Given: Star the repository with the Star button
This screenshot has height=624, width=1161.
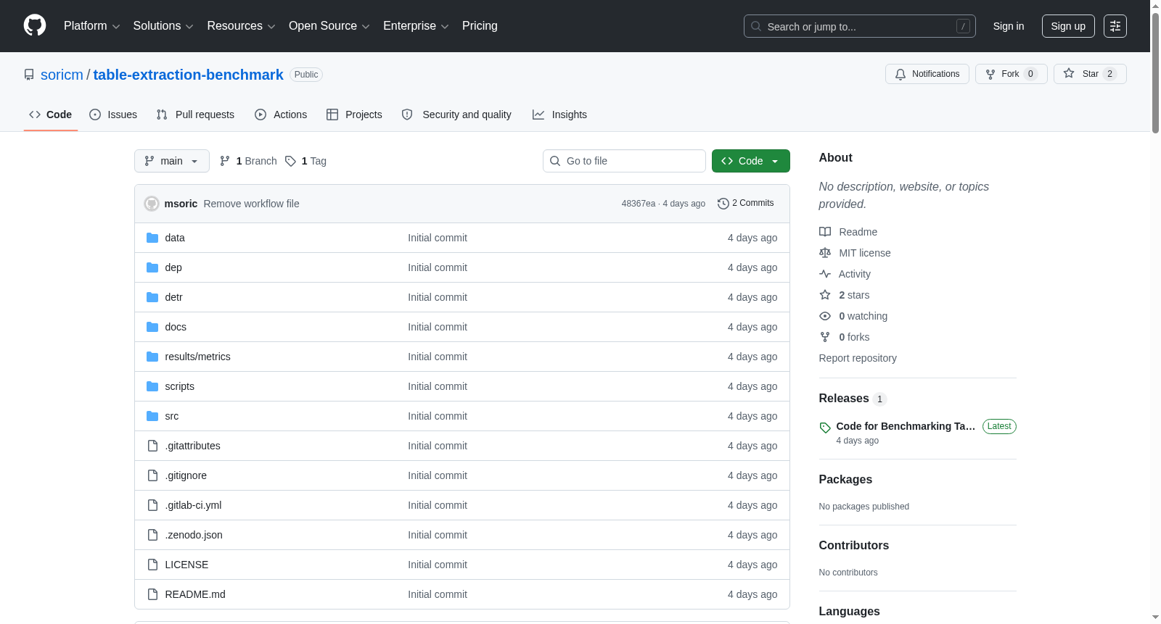Looking at the screenshot, I should point(1090,74).
